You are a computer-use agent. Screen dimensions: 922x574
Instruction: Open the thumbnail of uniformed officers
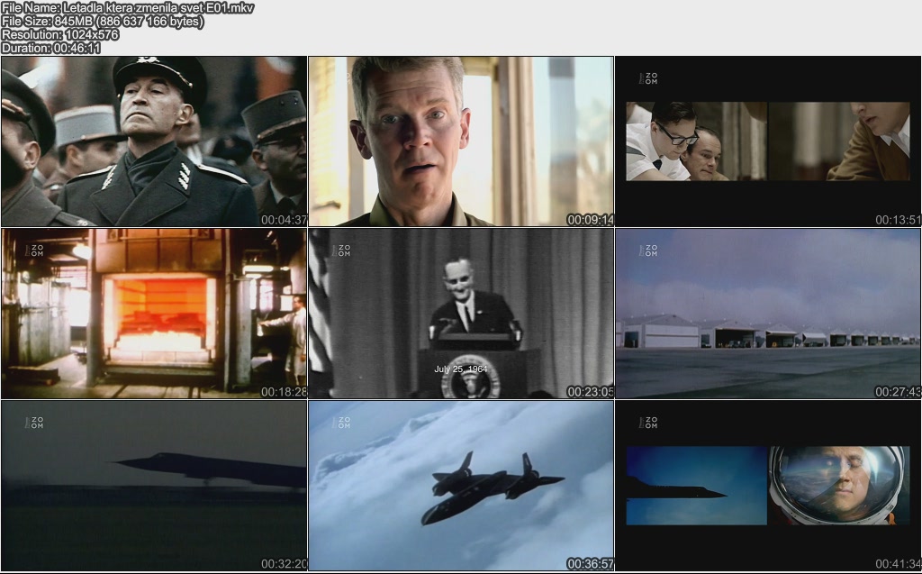click(x=154, y=141)
